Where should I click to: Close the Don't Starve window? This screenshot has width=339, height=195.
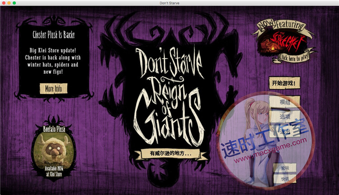(4, 3)
